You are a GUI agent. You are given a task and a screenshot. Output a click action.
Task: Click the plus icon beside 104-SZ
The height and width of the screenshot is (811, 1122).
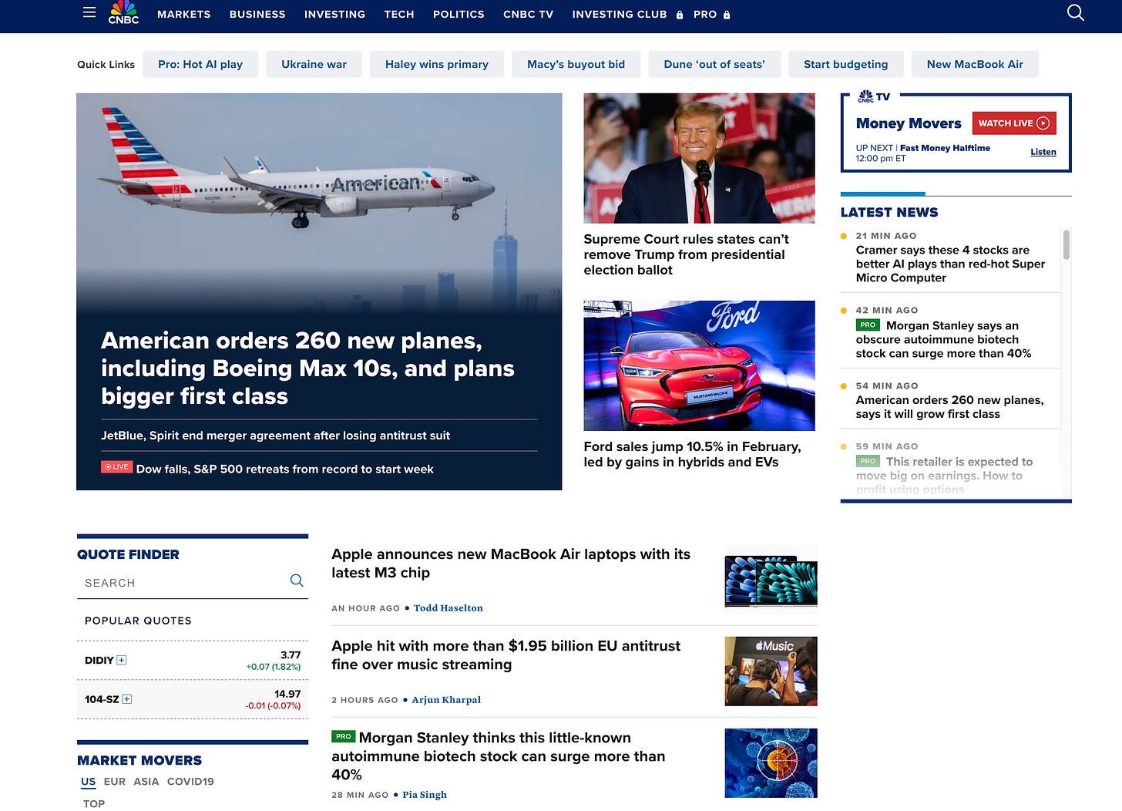click(127, 699)
